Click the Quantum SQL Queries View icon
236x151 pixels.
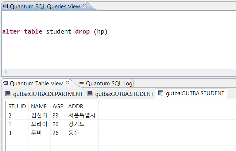(5, 6)
